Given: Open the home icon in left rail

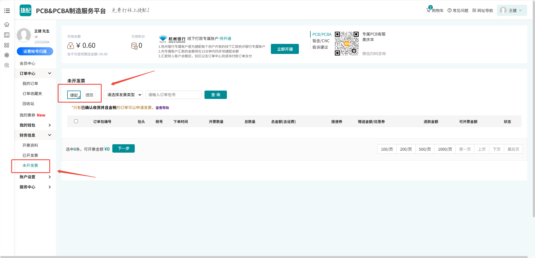Looking at the screenshot, I should pyautogui.click(x=7, y=25).
